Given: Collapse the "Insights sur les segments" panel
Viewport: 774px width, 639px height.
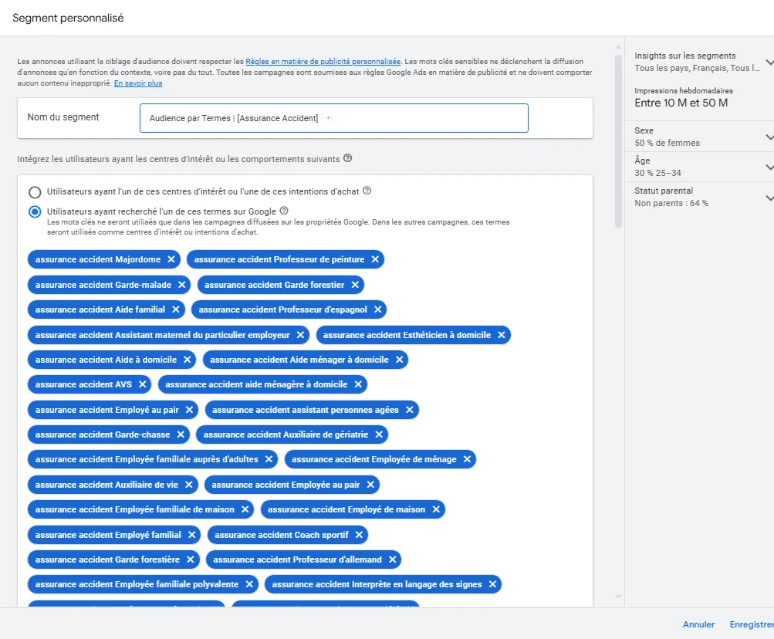Looking at the screenshot, I should click(768, 62).
